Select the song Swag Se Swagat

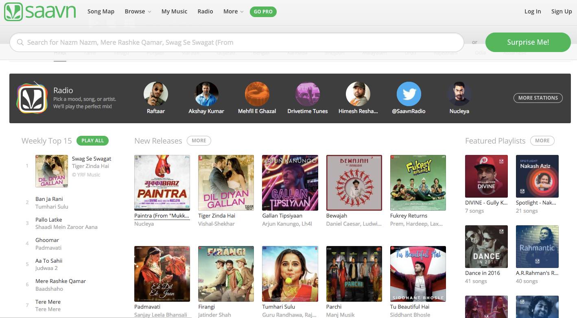point(92,159)
